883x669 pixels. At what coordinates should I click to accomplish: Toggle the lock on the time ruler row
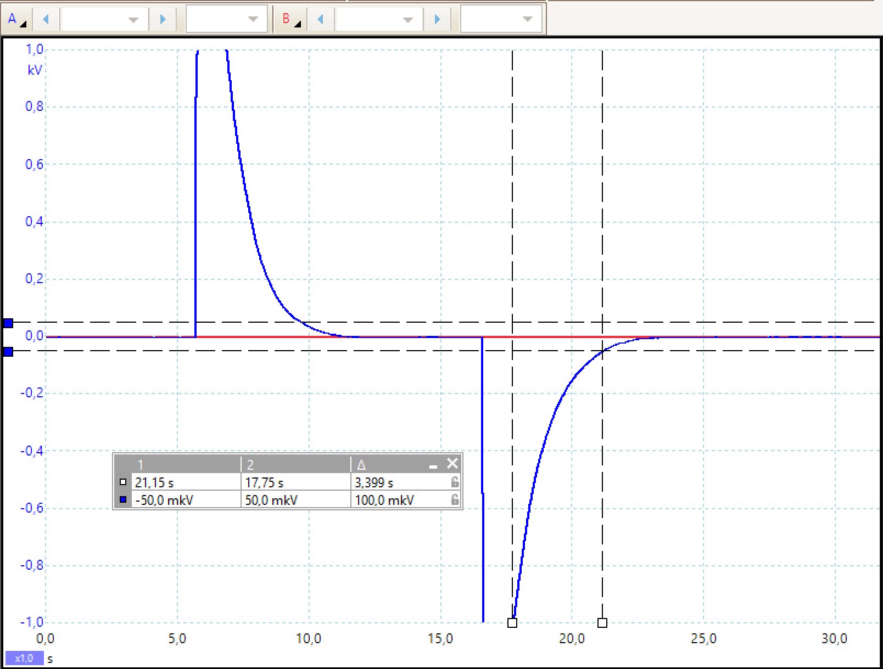tap(455, 482)
